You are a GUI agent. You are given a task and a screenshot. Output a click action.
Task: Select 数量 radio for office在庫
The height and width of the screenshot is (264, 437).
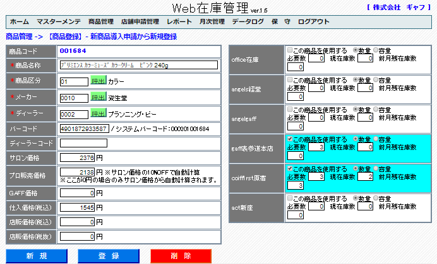coord(356,50)
